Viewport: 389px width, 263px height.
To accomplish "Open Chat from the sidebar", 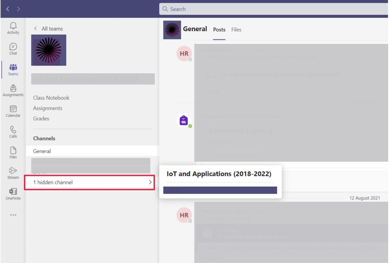I will click(13, 49).
